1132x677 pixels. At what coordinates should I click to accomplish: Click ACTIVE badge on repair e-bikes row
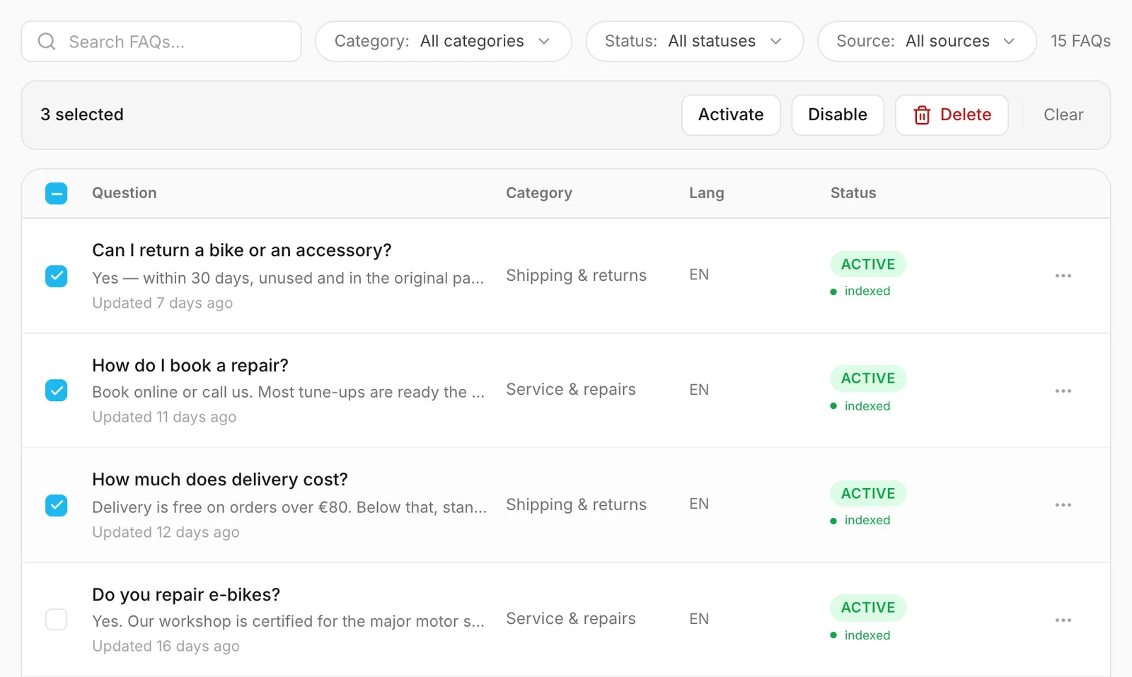868,608
